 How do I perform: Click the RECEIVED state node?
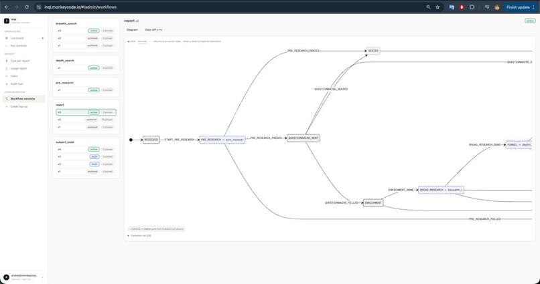coord(151,140)
